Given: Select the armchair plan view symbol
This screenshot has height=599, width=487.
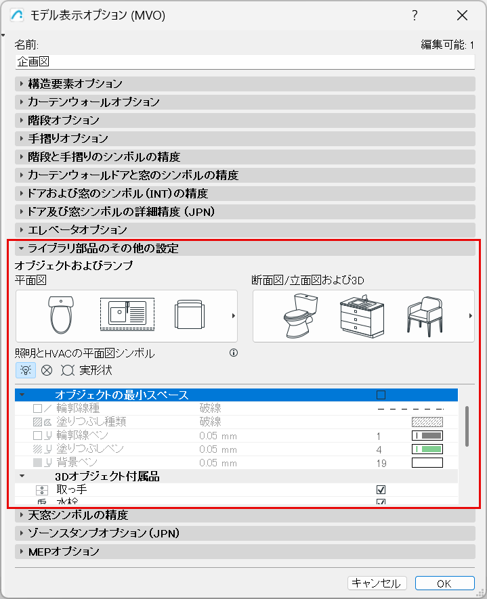Looking at the screenshot, I should coord(189,315).
